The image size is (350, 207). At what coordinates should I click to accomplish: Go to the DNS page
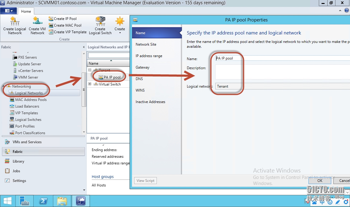click(x=157, y=79)
